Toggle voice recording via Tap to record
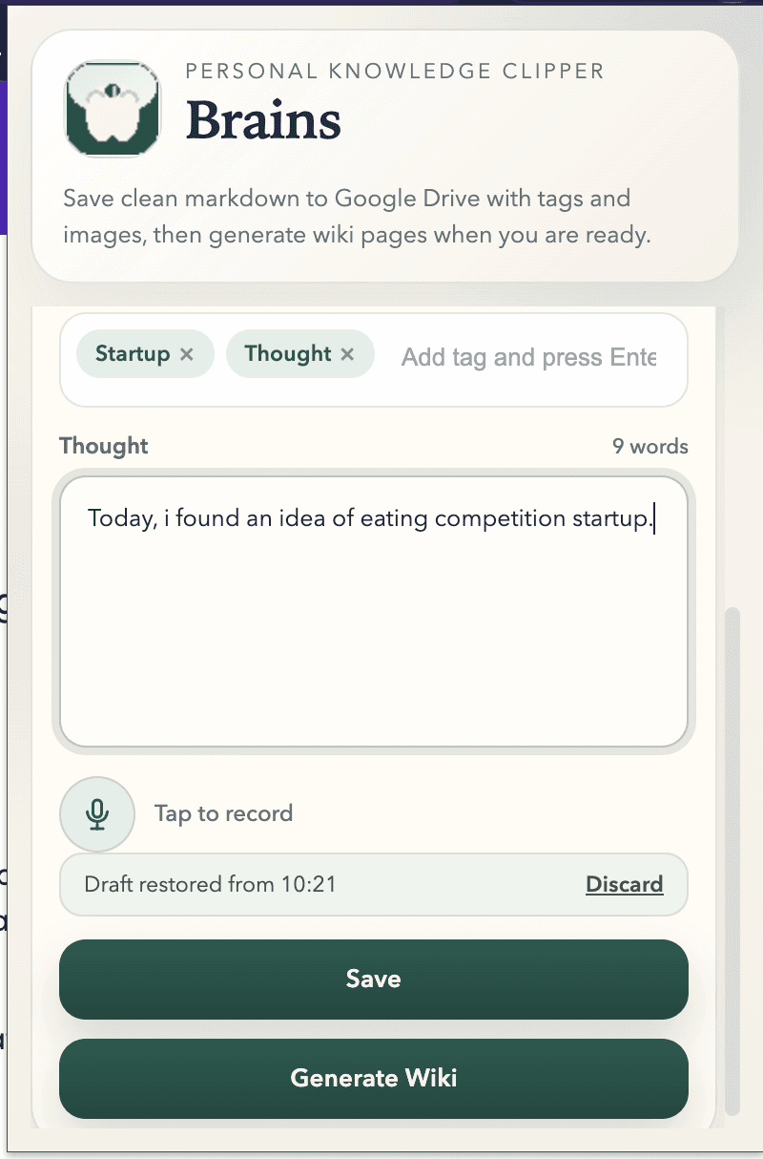Image resolution: width=763 pixels, height=1159 pixels. pyautogui.click(x=223, y=813)
